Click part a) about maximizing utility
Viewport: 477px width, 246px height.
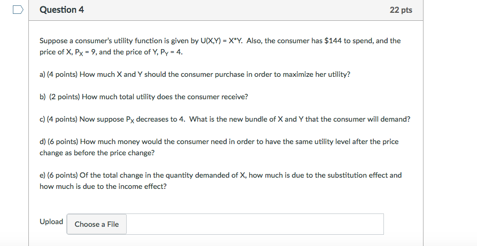coord(195,74)
